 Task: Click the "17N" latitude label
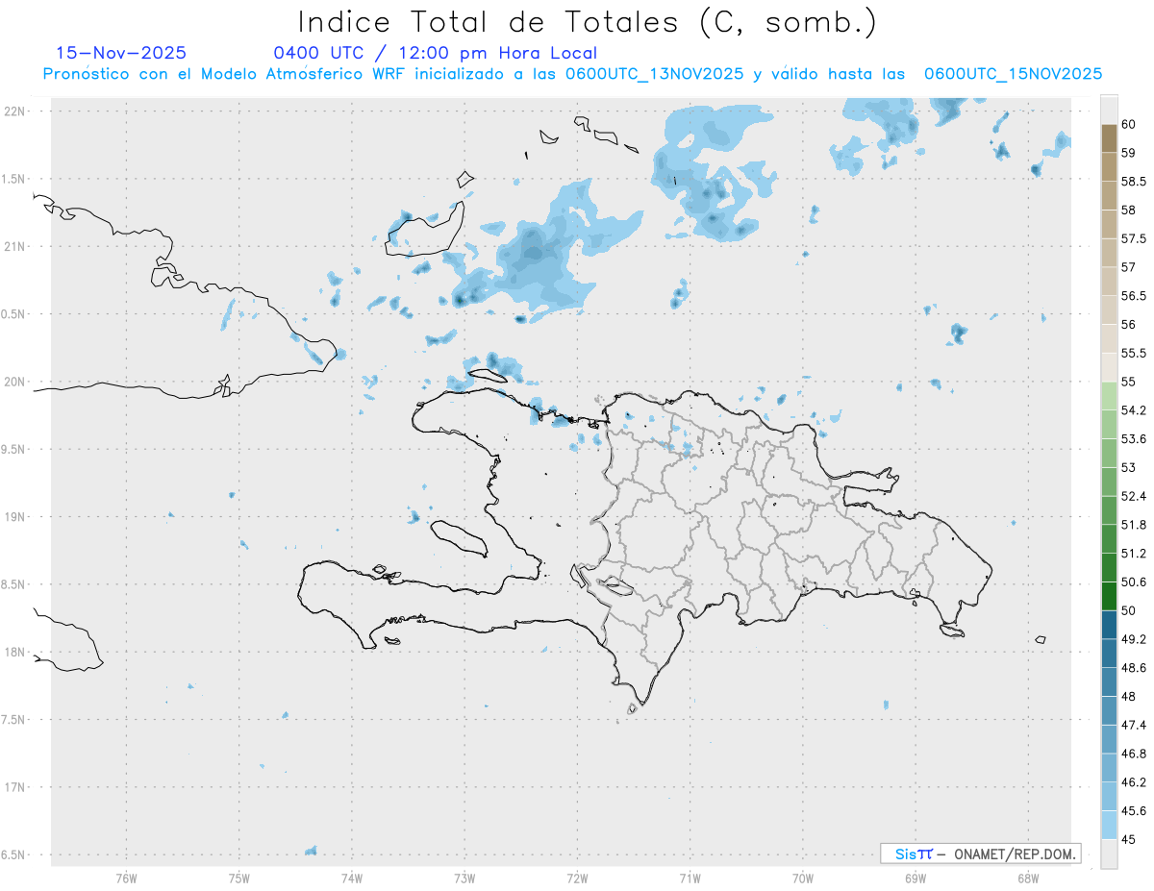coord(14,787)
